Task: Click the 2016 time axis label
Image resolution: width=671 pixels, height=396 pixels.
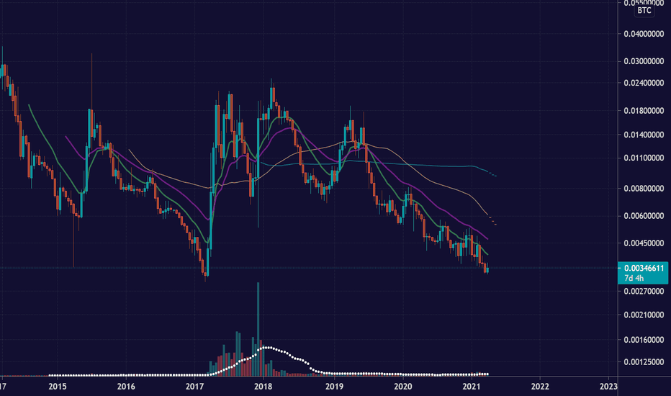Action: 126,387
